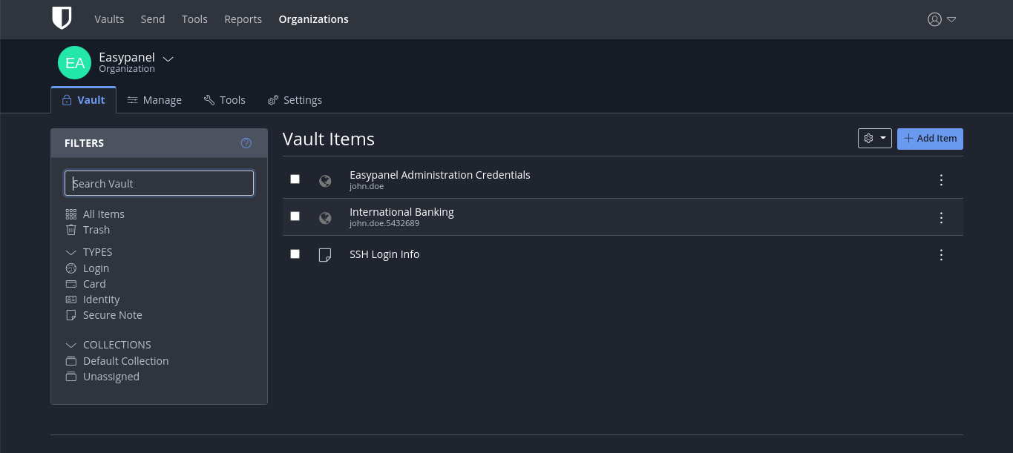The height and width of the screenshot is (453, 1013).
Task: Click the Easypanel EA avatar
Action: click(74, 63)
